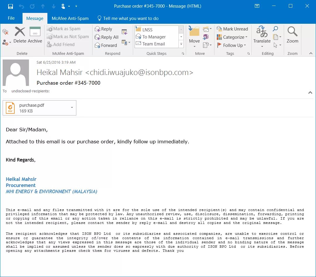This screenshot has height=277, width=316.
Task: Archive this message
Action: pos(35,35)
